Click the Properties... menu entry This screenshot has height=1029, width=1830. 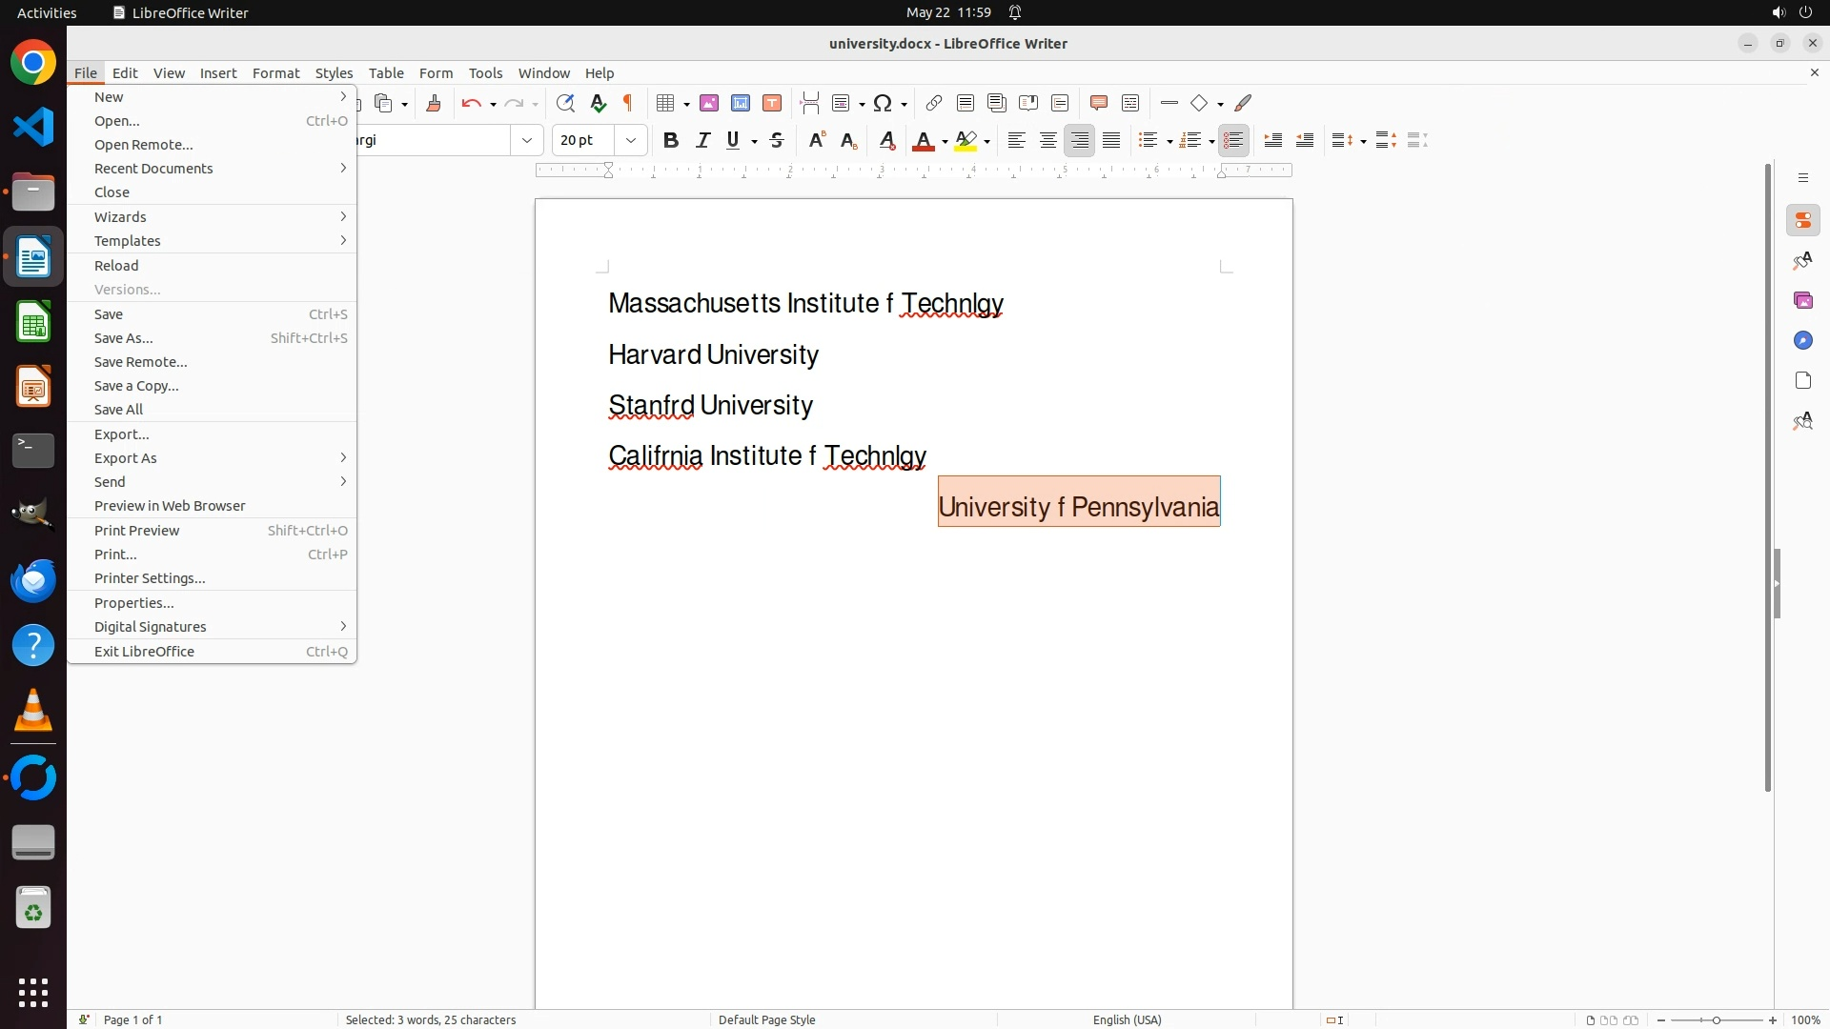(134, 602)
